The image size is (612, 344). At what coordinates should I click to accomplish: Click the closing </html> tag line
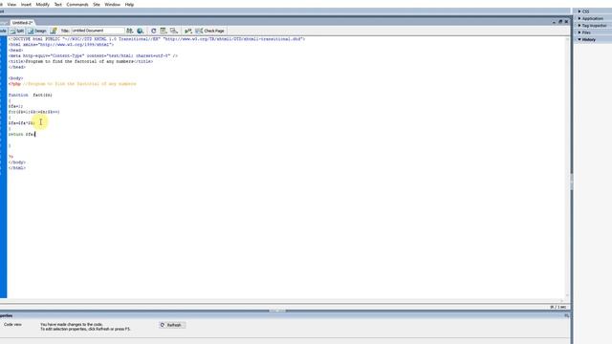17,168
